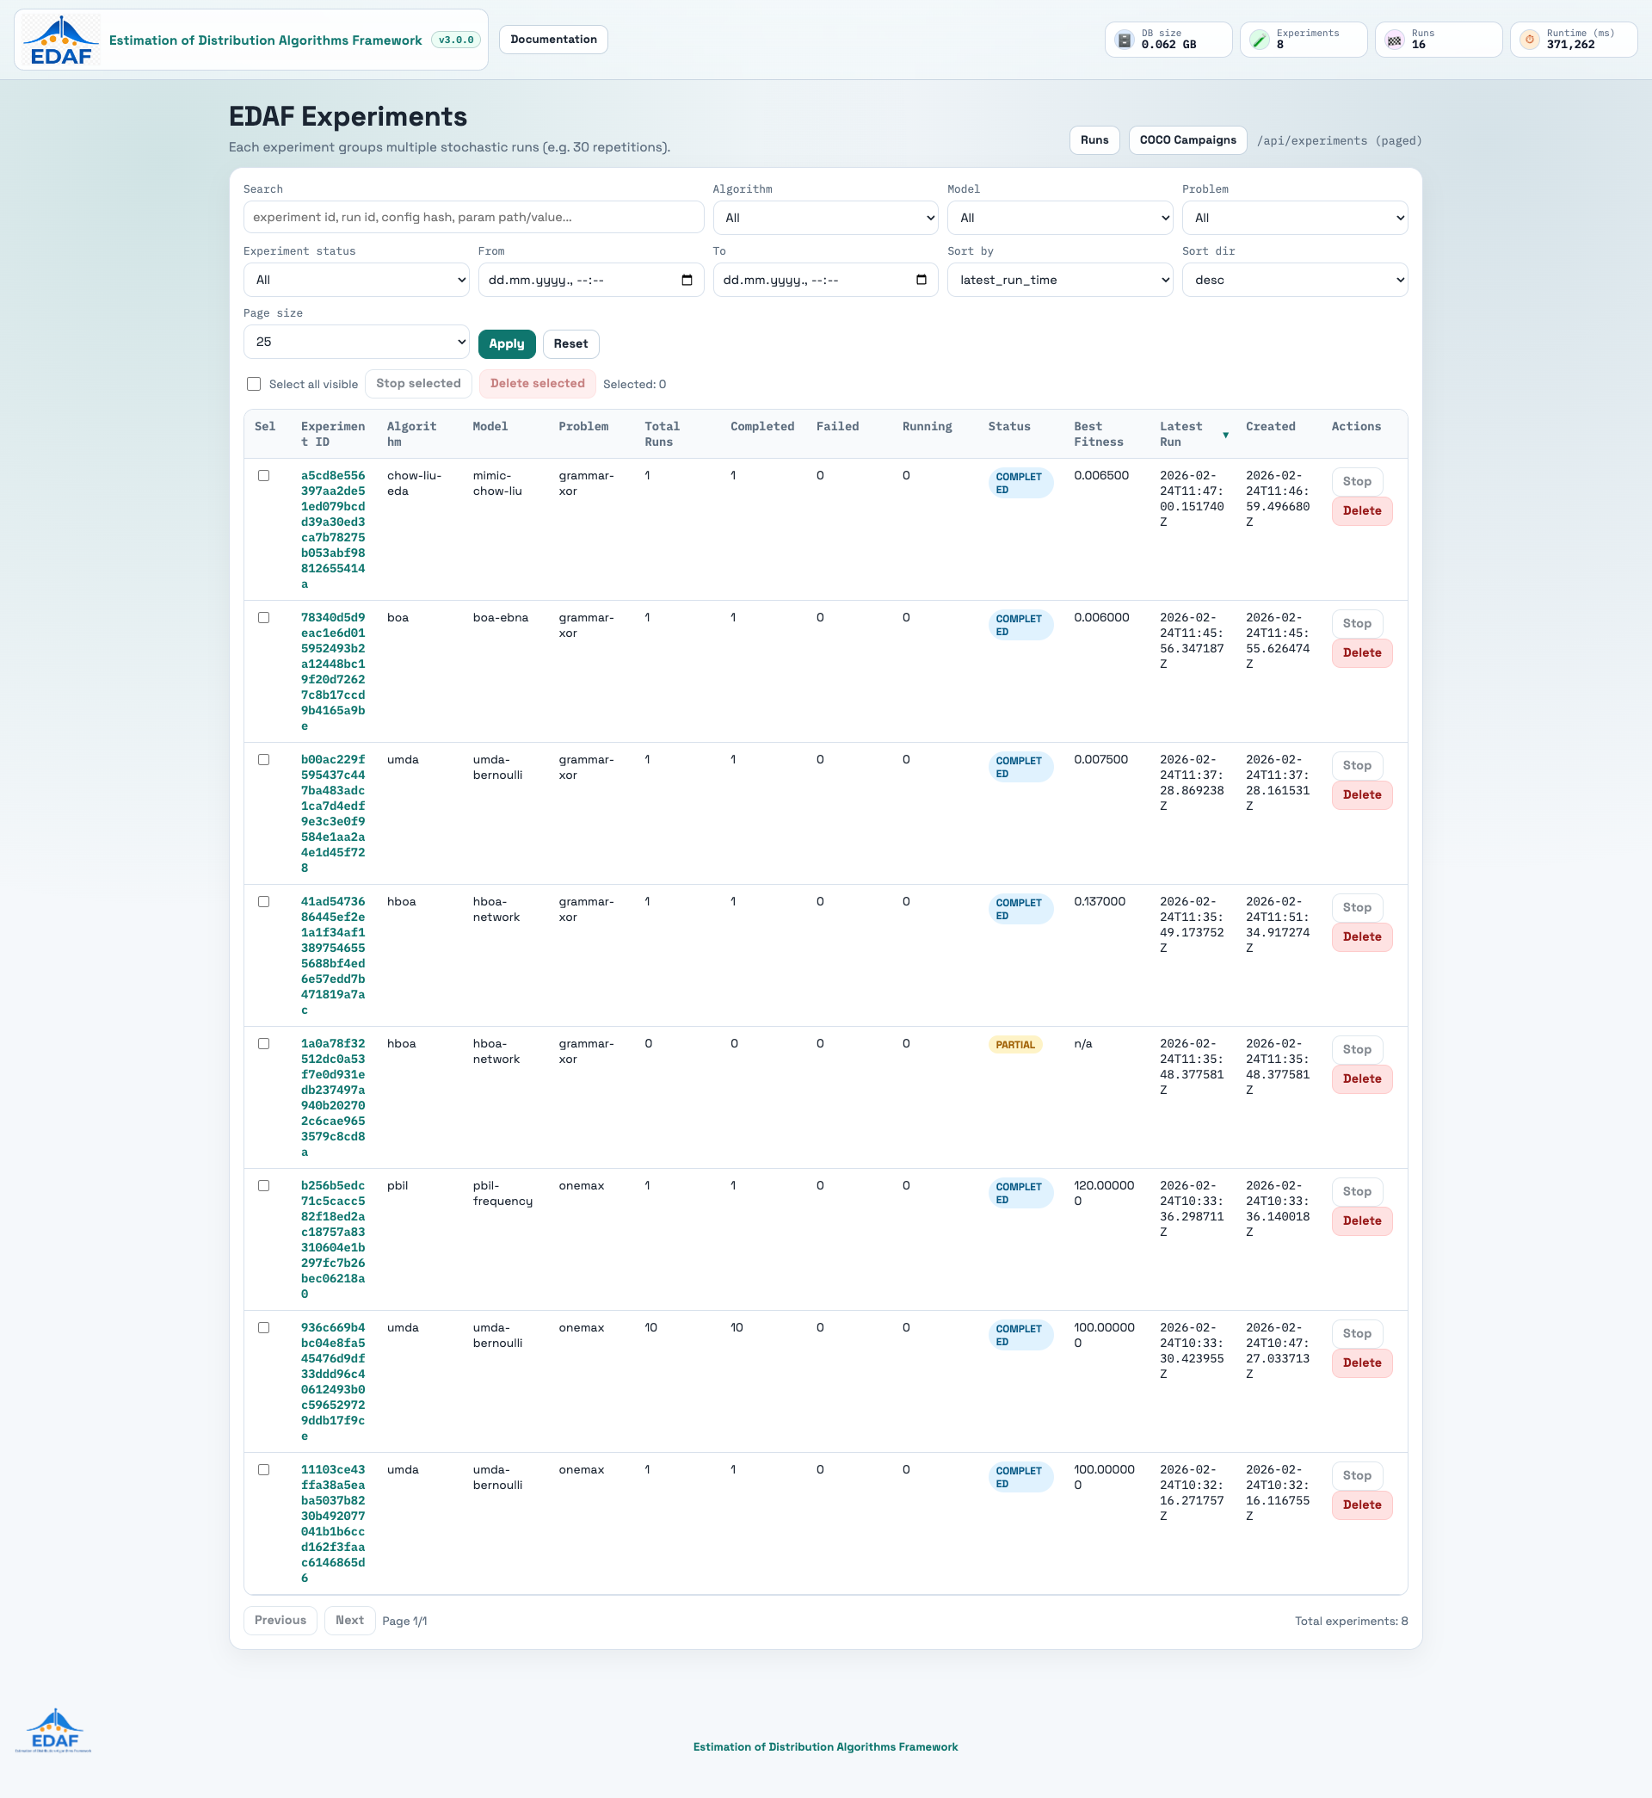Click the EDAF footer logo

pyautogui.click(x=54, y=1730)
